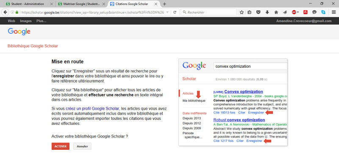Click the red ACTIVER button
The image size is (339, 163).
(x=61, y=146)
